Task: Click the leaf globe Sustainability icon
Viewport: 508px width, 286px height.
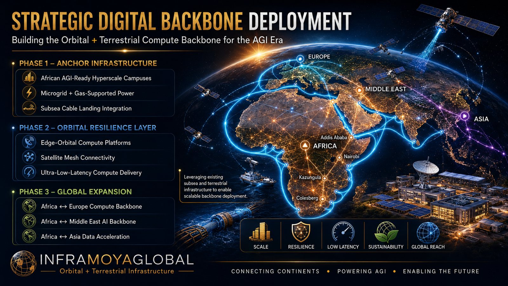Action: click(x=386, y=232)
